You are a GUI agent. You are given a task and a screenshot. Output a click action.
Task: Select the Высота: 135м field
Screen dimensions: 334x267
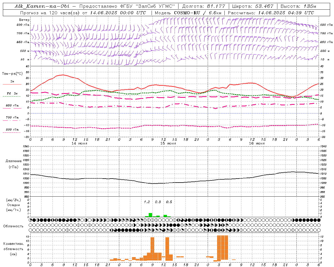298,6
